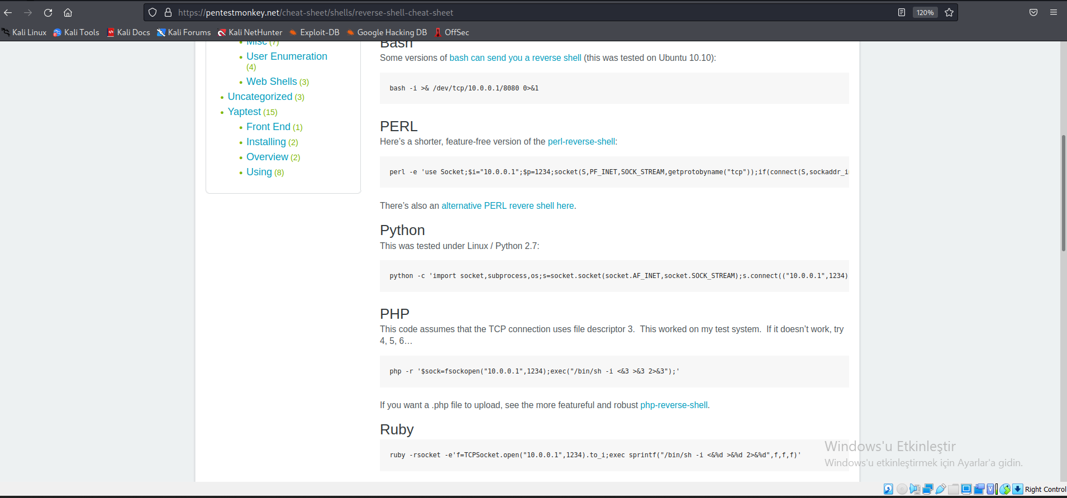The height and width of the screenshot is (498, 1067).
Task: Click VirtualBox recording status icon
Action: [x=979, y=489]
